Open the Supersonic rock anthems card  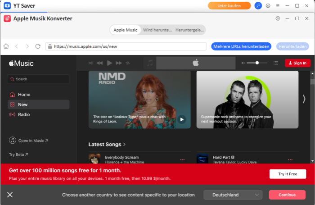point(247,100)
